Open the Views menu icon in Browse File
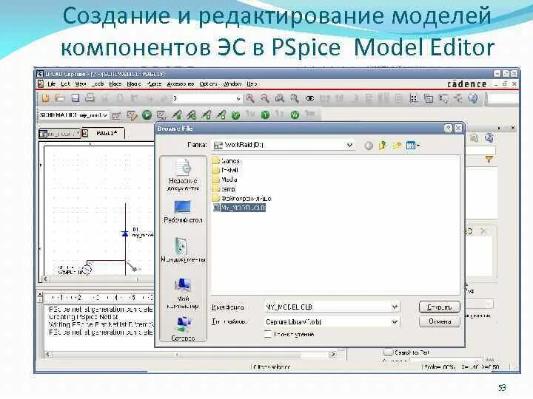This screenshot has width=533, height=399. coord(412,146)
